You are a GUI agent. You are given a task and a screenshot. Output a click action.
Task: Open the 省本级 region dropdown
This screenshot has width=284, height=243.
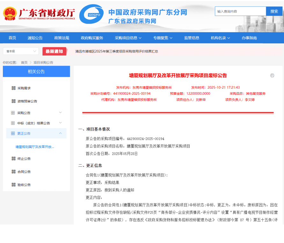[21, 51]
